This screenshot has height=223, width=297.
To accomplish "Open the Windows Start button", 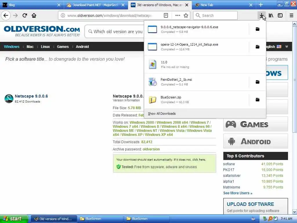I will [x=14, y=219].
